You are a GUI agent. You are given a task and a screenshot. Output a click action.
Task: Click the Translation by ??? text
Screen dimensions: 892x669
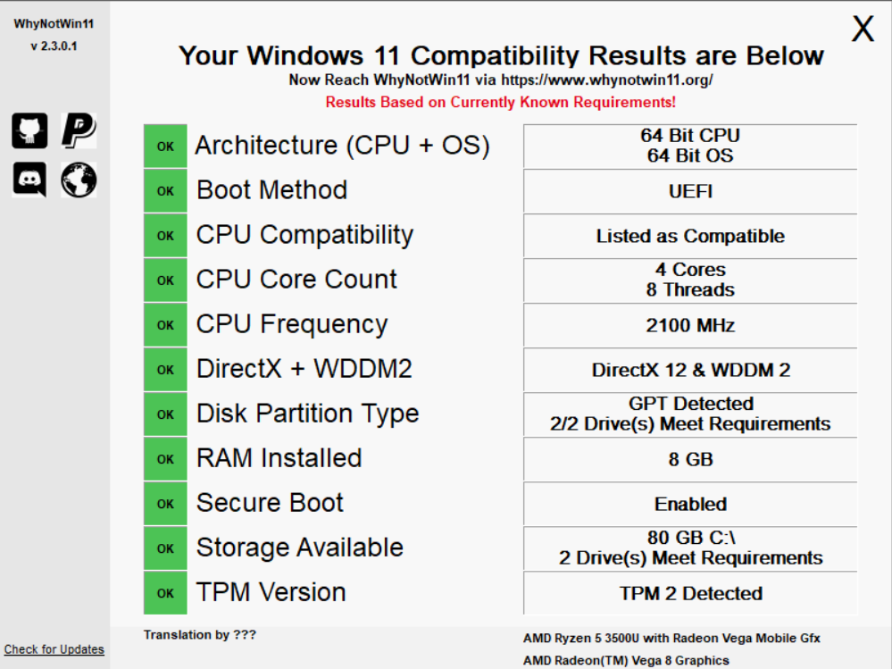tap(200, 635)
